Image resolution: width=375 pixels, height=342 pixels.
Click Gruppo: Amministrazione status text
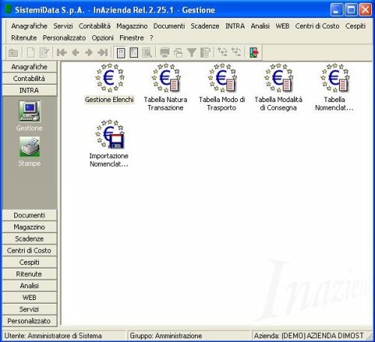coord(166,335)
